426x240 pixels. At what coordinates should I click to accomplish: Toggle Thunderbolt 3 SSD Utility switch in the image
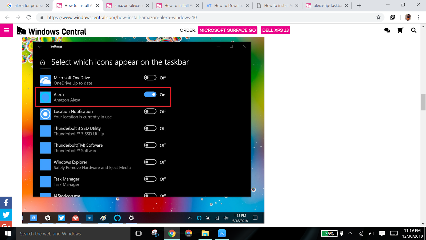coord(150,128)
